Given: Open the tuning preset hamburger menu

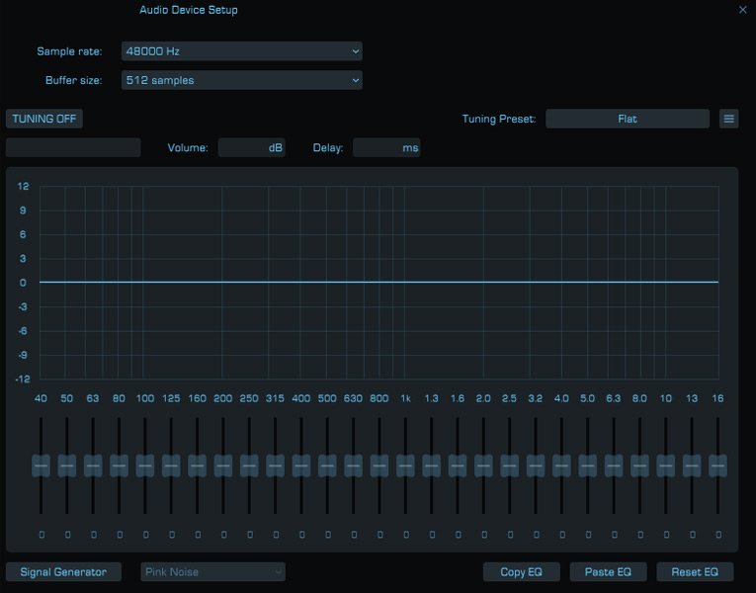Looking at the screenshot, I should 729,119.
